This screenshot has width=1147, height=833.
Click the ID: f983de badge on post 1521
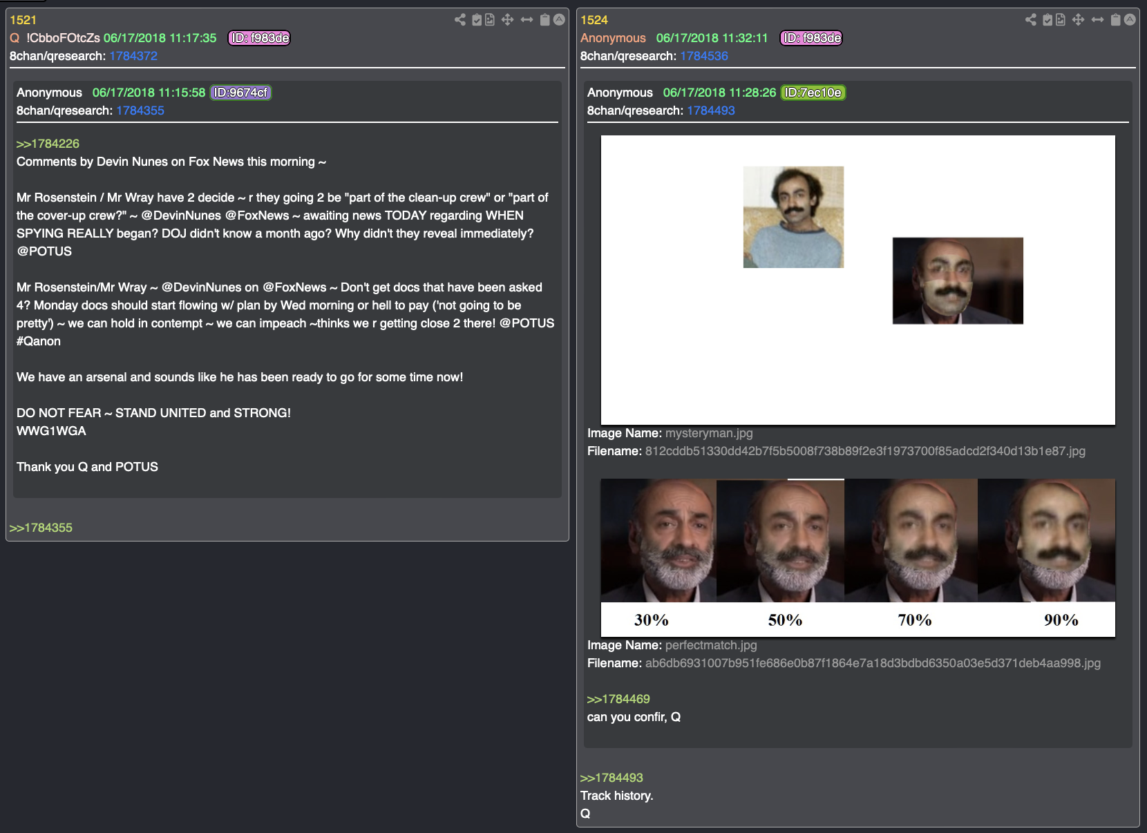[259, 38]
